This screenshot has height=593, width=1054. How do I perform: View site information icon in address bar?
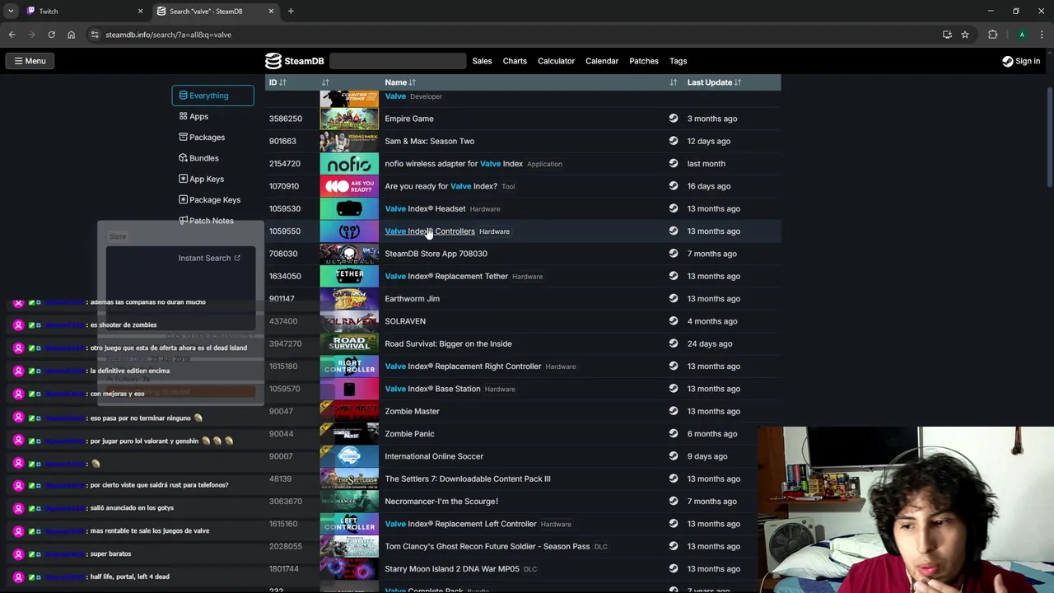pyautogui.click(x=95, y=35)
